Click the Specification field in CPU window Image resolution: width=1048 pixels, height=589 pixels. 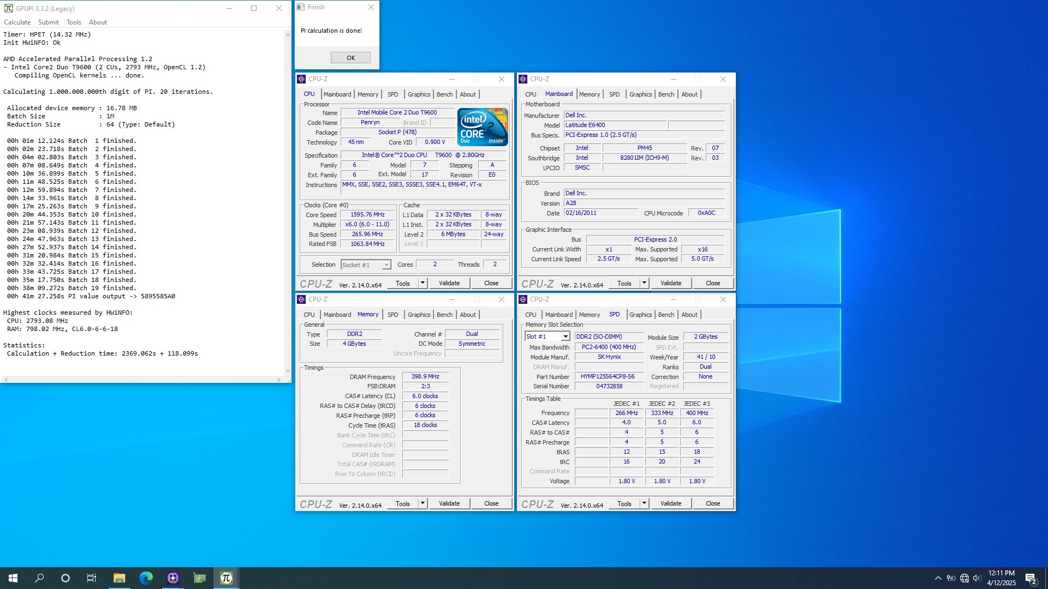coord(423,155)
